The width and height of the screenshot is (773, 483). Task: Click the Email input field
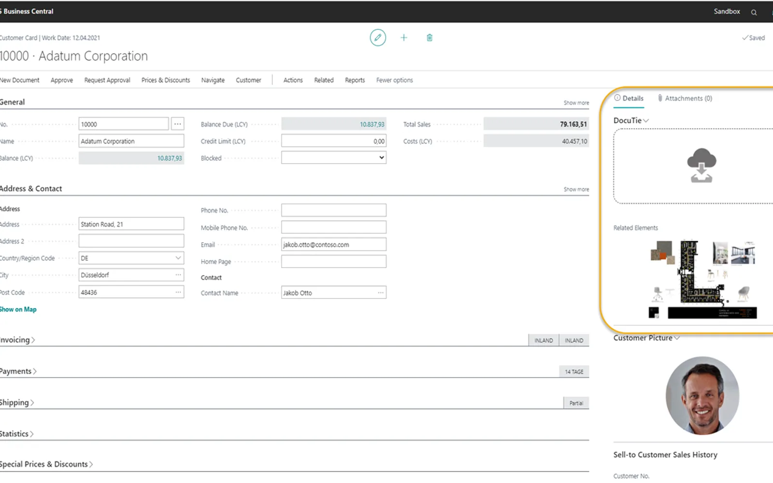click(334, 244)
